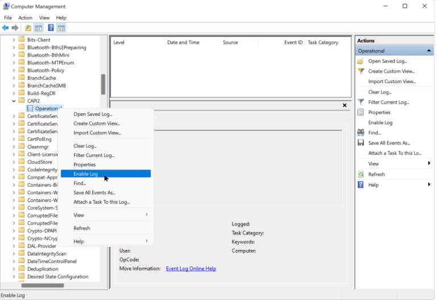Click the Computer Management title bar icon

click(x=6, y=6)
